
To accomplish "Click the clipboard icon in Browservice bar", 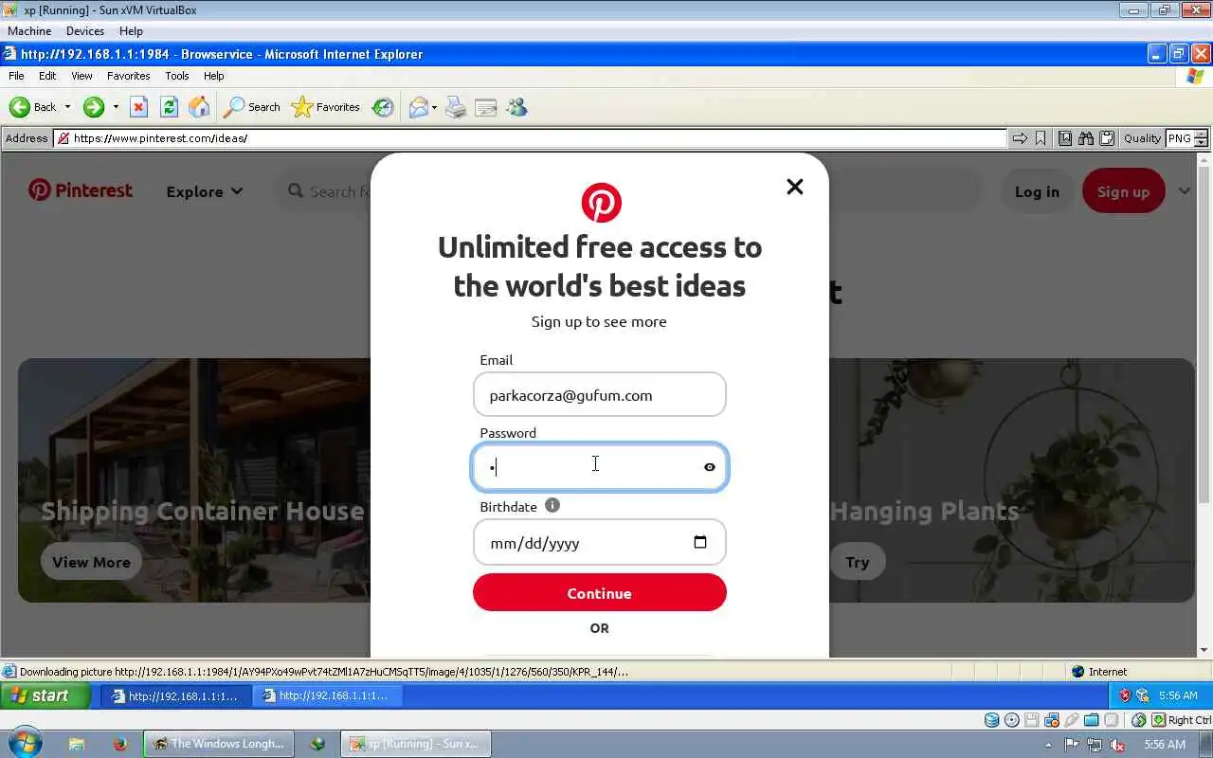I will [x=1106, y=138].
